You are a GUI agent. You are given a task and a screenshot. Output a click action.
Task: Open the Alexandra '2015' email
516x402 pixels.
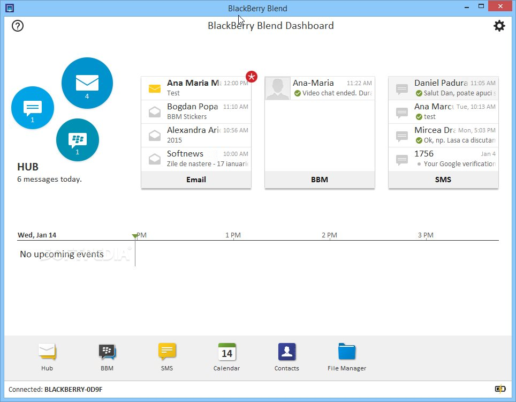(196, 136)
